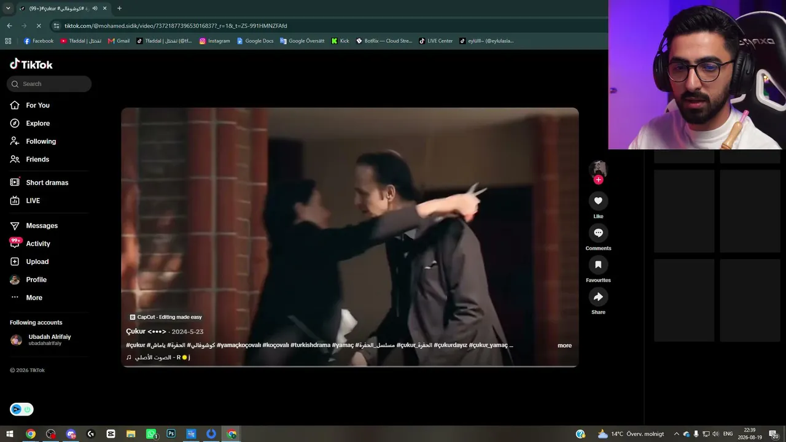Screen dimensions: 786x442
Task: Click the address bar URL
Action: (x=176, y=26)
